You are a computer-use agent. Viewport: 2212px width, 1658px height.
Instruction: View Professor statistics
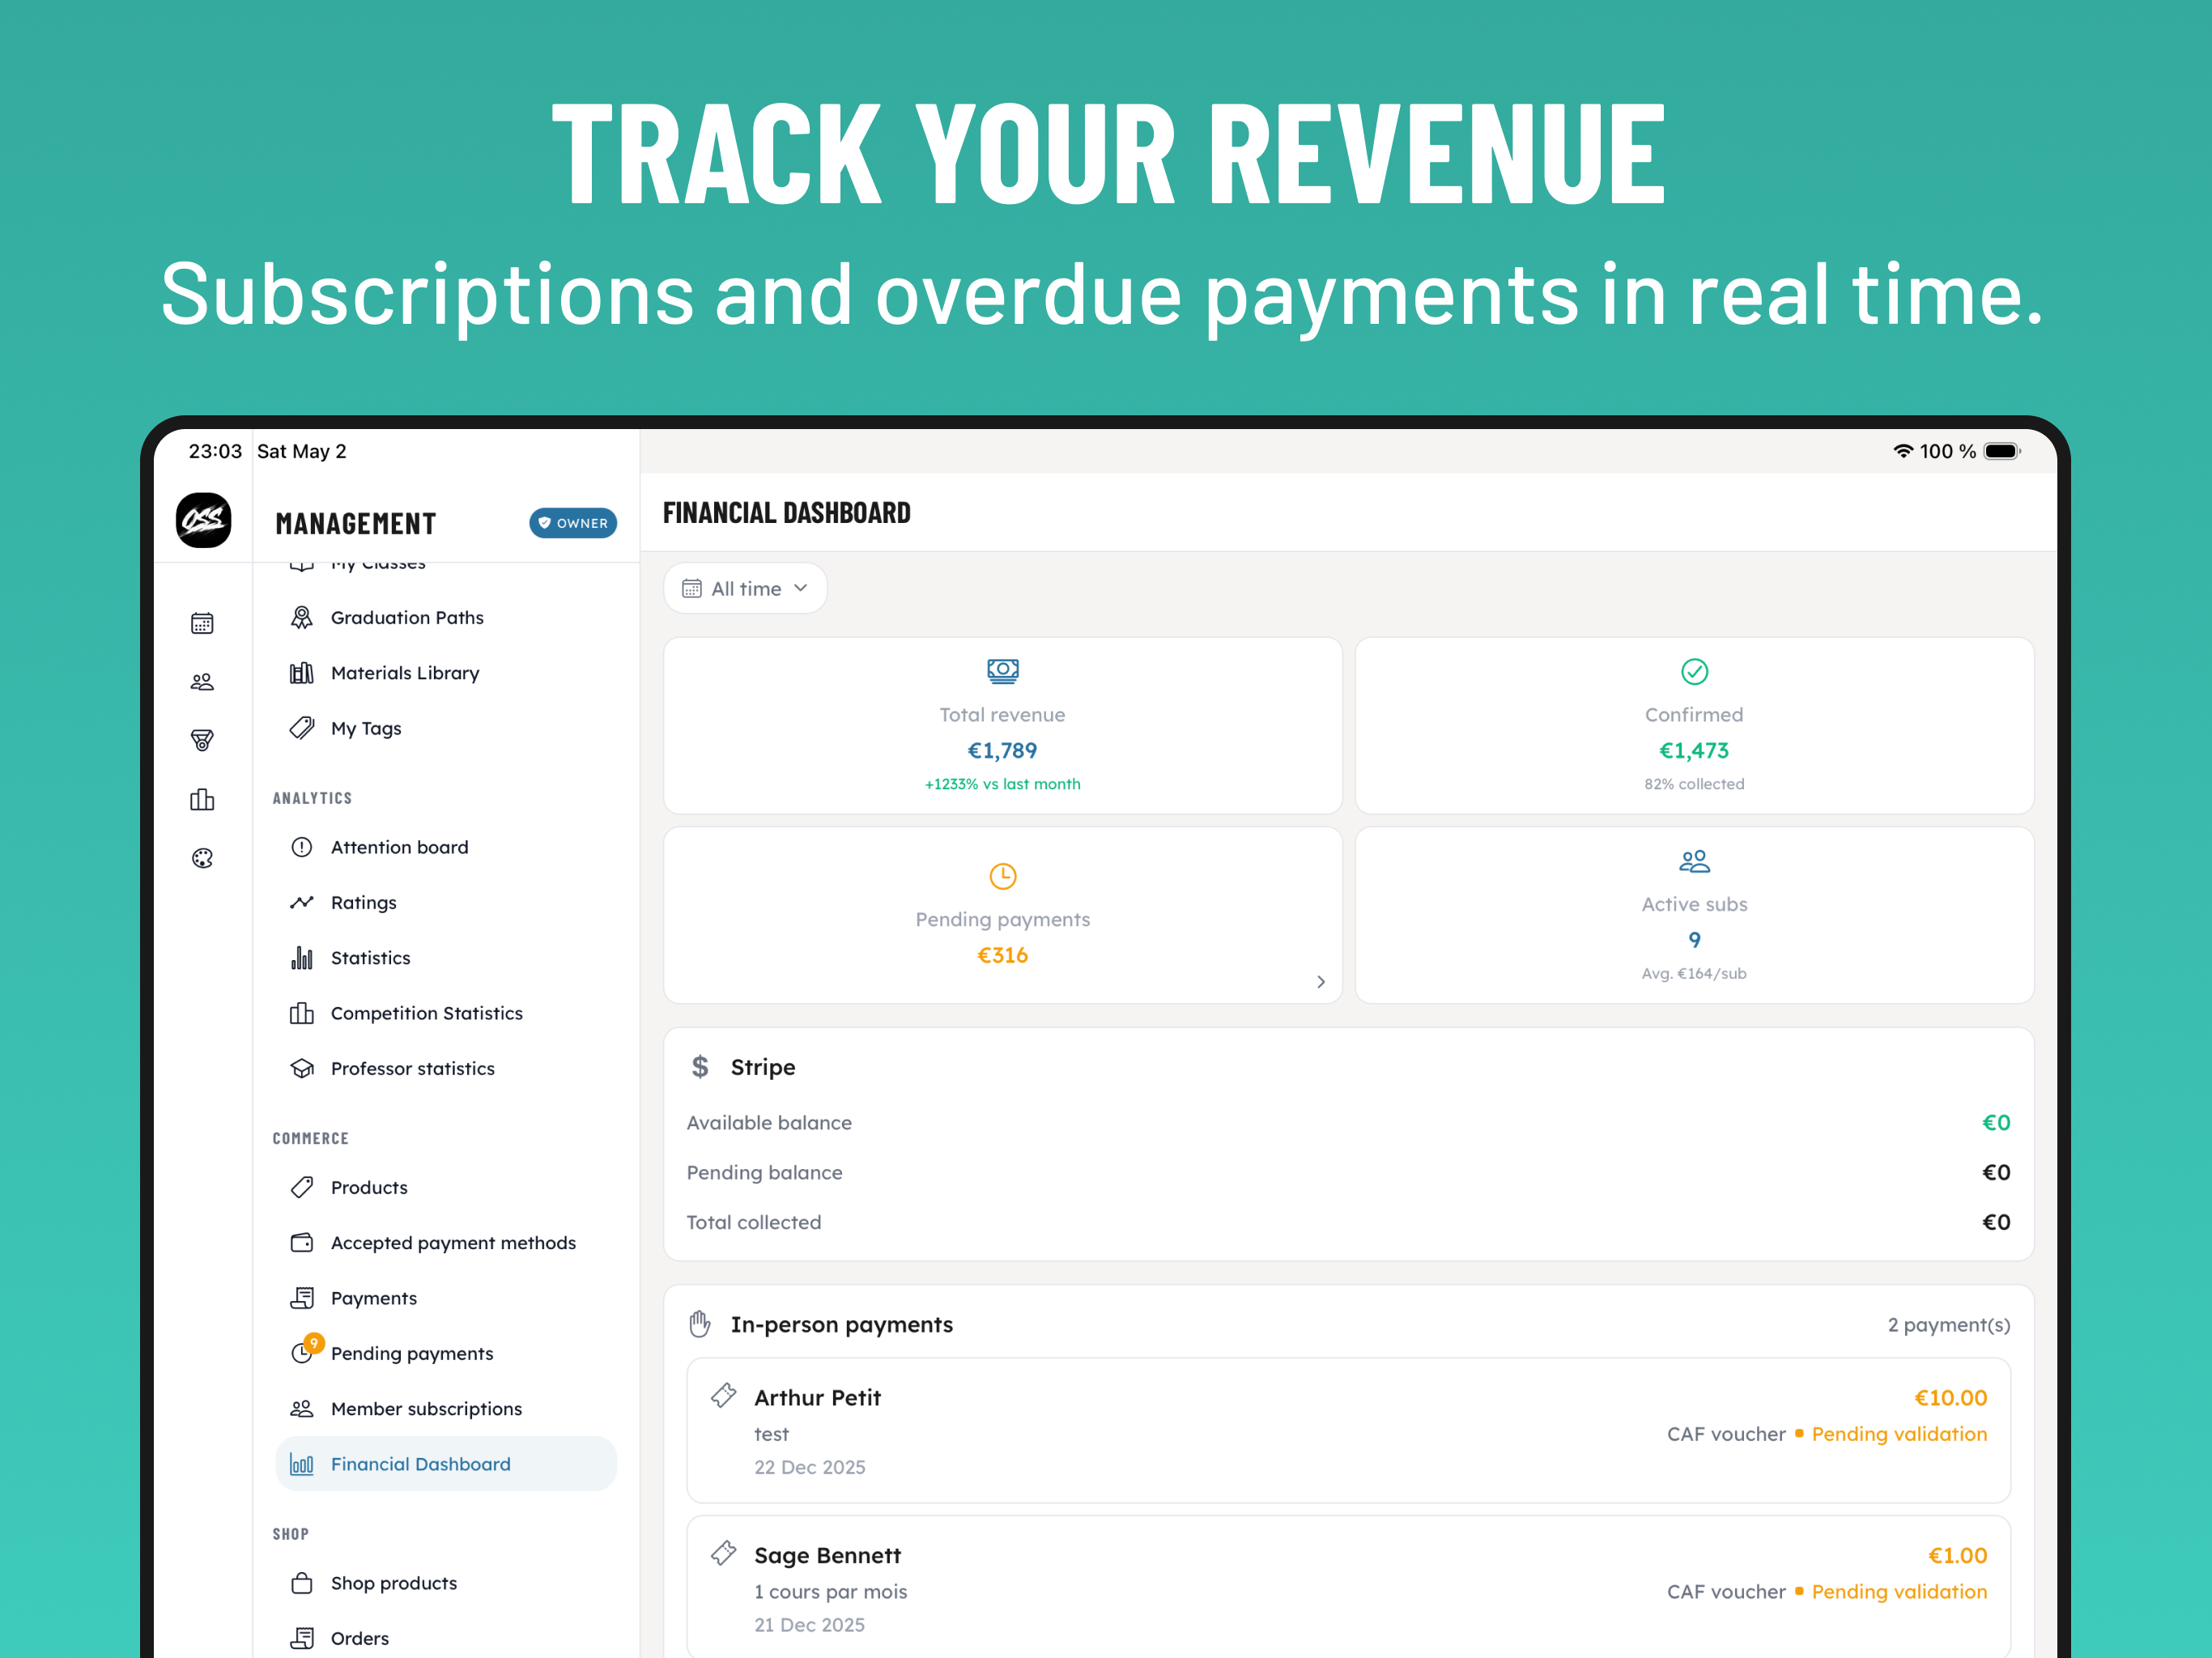tap(446, 1068)
